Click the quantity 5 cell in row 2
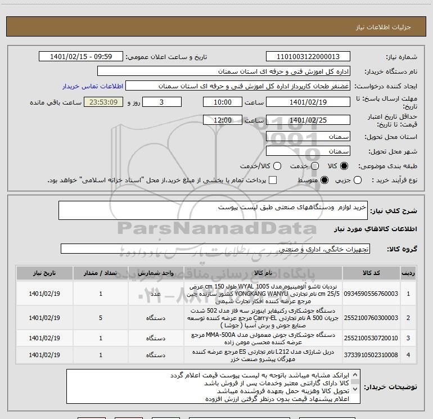The image size is (433, 419). tap(101, 318)
